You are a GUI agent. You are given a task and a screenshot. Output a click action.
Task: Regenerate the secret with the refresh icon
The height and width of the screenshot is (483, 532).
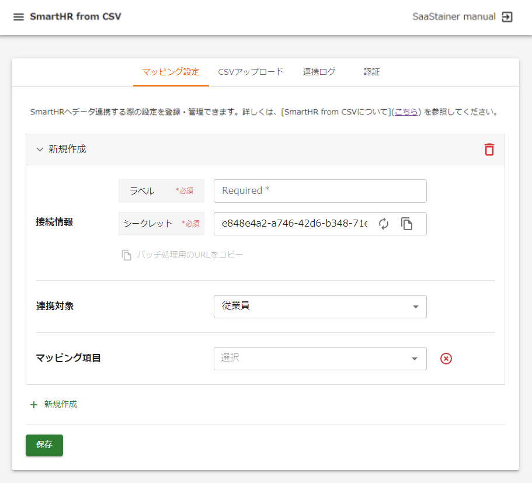(x=384, y=224)
